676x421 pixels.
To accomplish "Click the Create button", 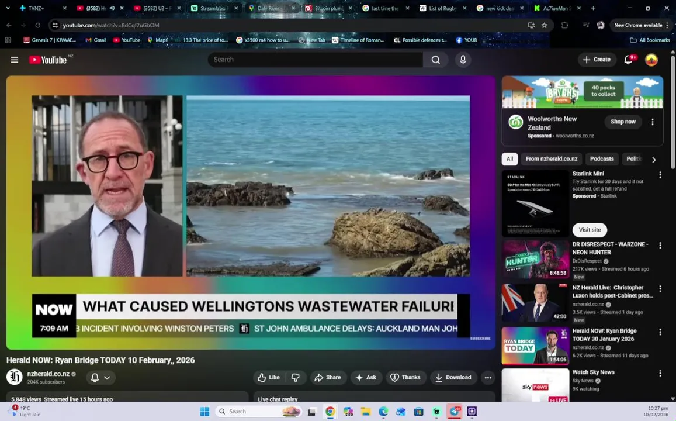I will (597, 60).
